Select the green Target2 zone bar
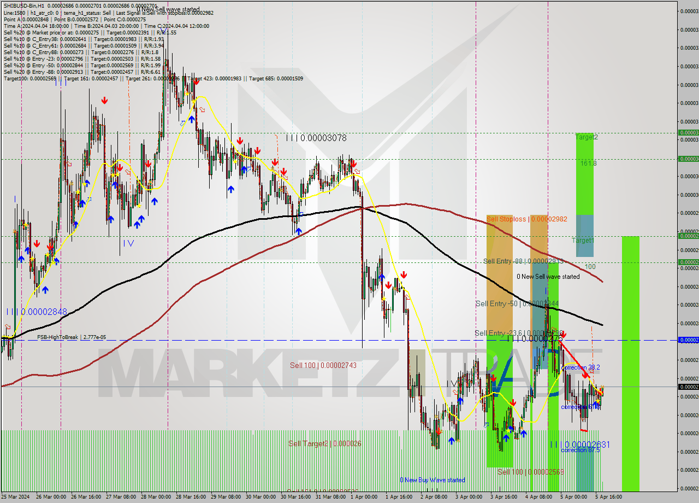This screenshot has height=503, width=699. [x=584, y=174]
